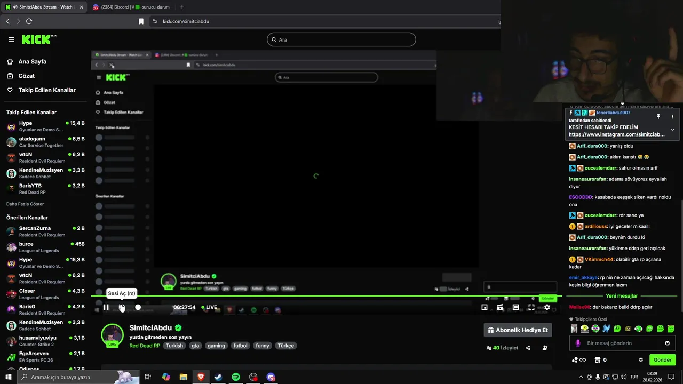Open burce League of Legends channel

pyautogui.click(x=45, y=247)
